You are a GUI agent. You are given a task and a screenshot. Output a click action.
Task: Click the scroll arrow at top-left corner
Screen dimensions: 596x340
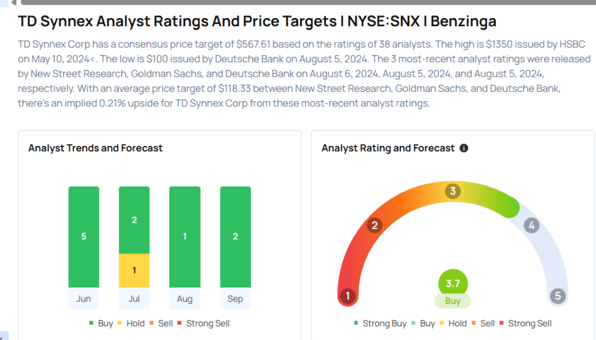(x=13, y=3)
